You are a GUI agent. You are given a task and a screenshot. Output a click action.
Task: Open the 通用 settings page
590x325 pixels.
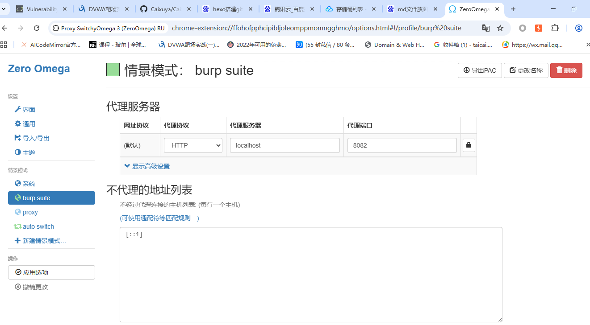pyautogui.click(x=25, y=124)
